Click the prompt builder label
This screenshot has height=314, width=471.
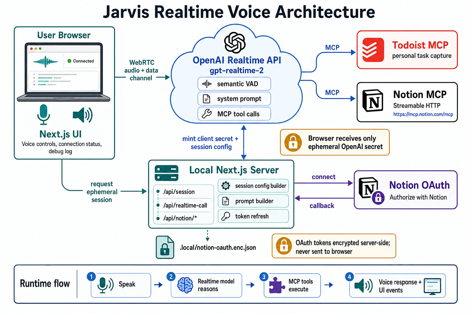(254, 201)
